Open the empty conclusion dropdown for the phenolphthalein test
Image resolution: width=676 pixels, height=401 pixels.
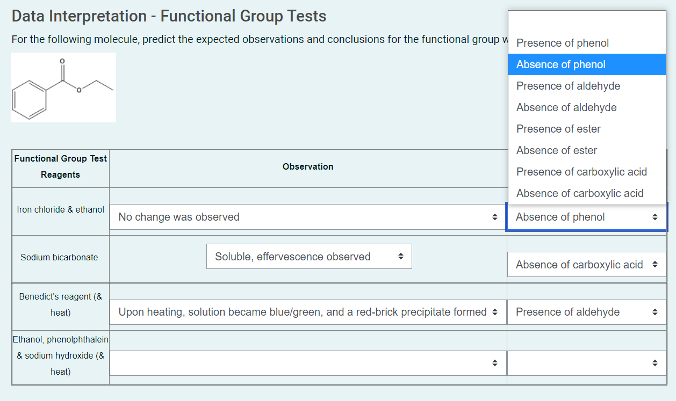(x=586, y=363)
